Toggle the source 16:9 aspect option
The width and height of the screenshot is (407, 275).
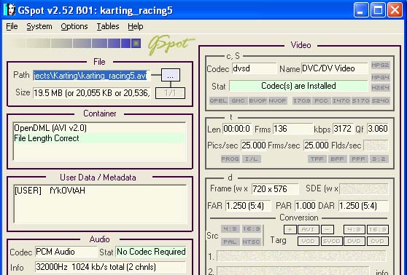coord(251,229)
